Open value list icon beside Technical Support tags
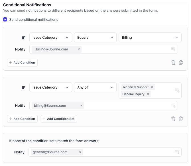Image resolution: width=191 pixels, height=166 pixels. (x=177, y=91)
